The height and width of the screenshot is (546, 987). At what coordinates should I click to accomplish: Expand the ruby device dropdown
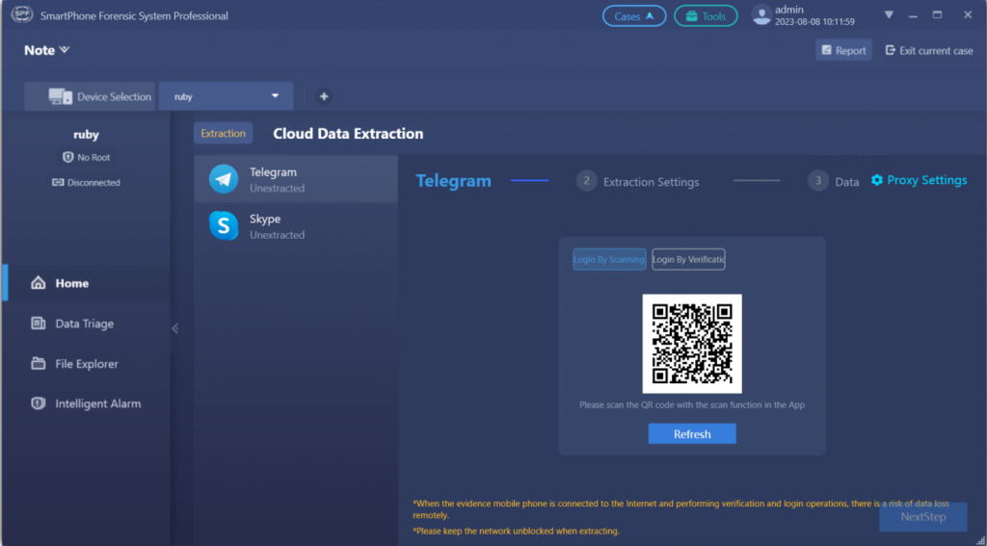pos(275,96)
